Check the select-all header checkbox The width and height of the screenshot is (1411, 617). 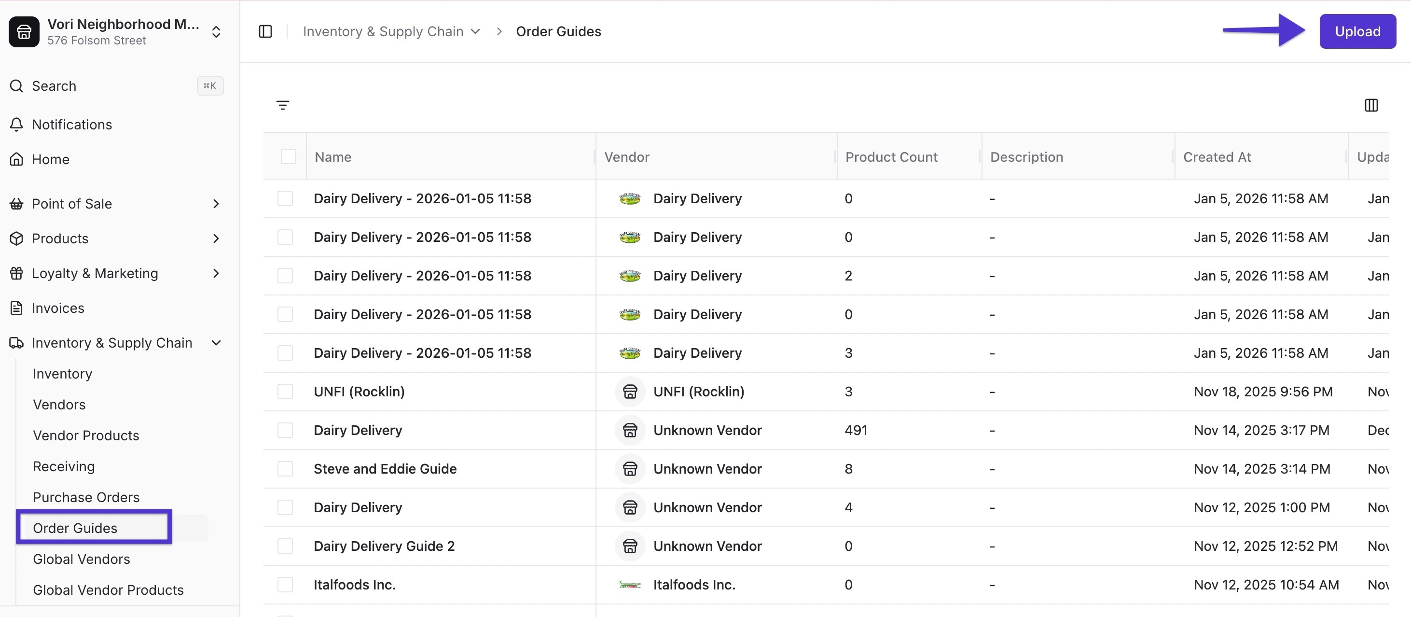(x=288, y=157)
